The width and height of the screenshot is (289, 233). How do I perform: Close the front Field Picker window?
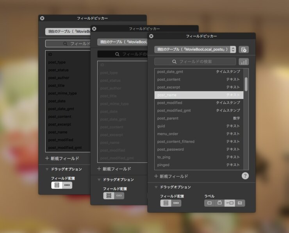pyautogui.click(x=151, y=36)
